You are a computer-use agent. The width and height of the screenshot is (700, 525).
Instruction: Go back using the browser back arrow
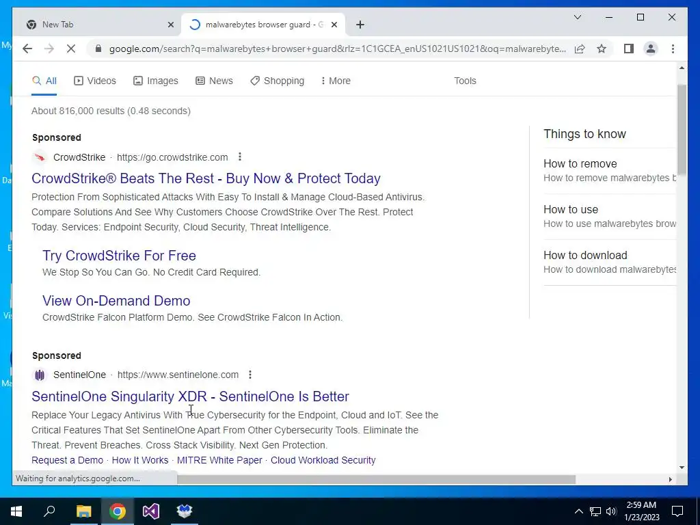pyautogui.click(x=27, y=49)
